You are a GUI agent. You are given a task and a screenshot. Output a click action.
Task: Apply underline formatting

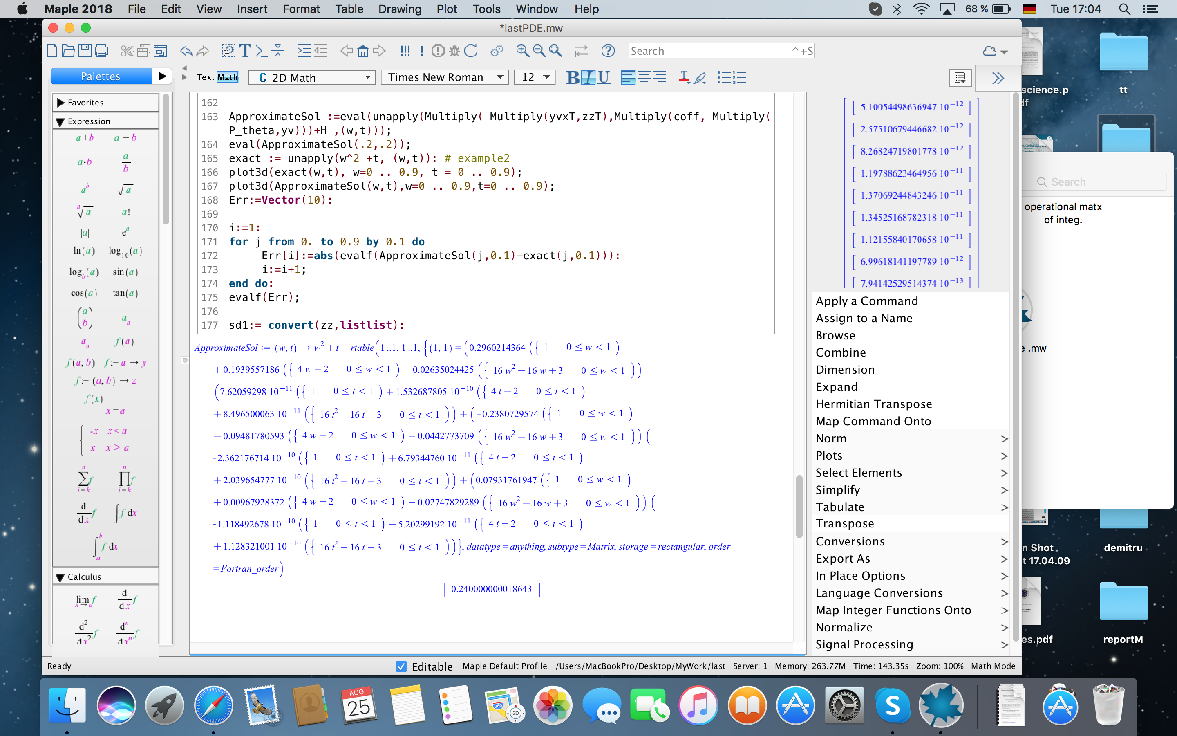click(x=604, y=77)
